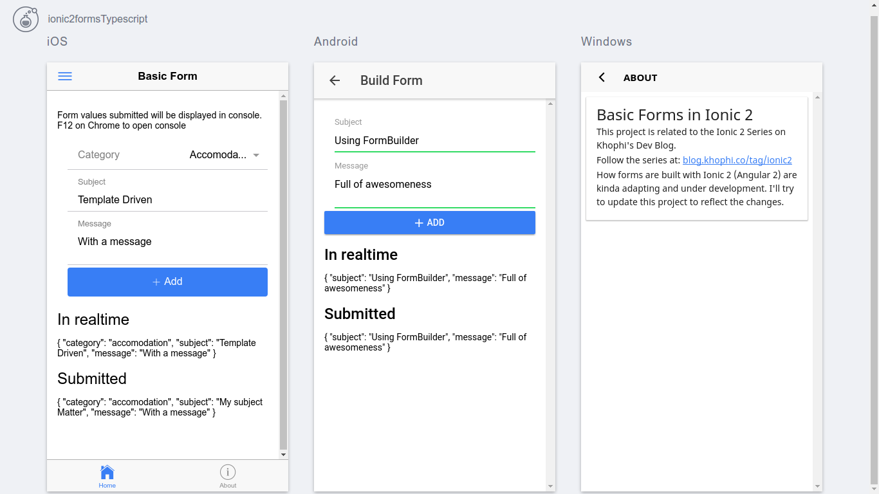The image size is (879, 494).
Task: Select the Home house icon in the tab bar
Action: pos(107,471)
